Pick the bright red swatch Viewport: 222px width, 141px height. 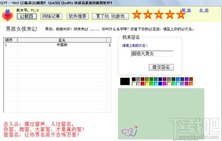143,84
